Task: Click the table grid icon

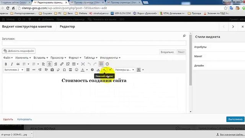Action: point(74,64)
